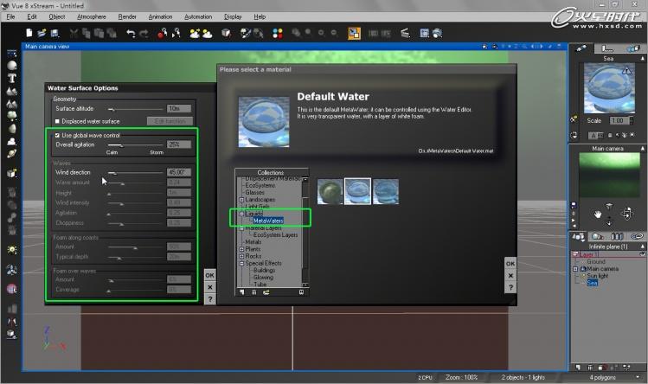Click the render camera icon in toolbar
The width and height of the screenshot is (648, 384).
[x=437, y=33]
